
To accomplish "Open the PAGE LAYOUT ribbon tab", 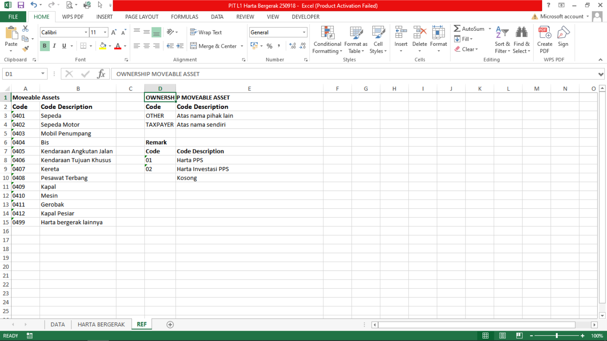I will point(142,17).
